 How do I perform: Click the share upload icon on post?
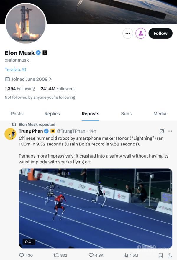(x=170, y=255)
